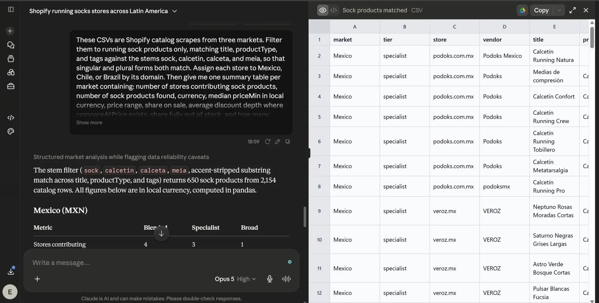Open the user profile avatar E

10,292
